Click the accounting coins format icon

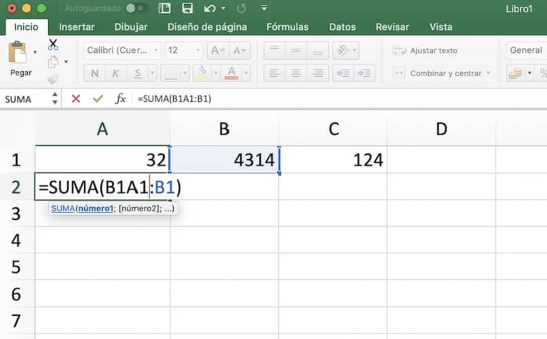point(516,73)
